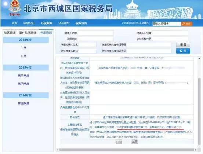The width and height of the screenshot is (203, 154).
Task: Click the 纳税人识别号 input field
Action: [170, 33]
